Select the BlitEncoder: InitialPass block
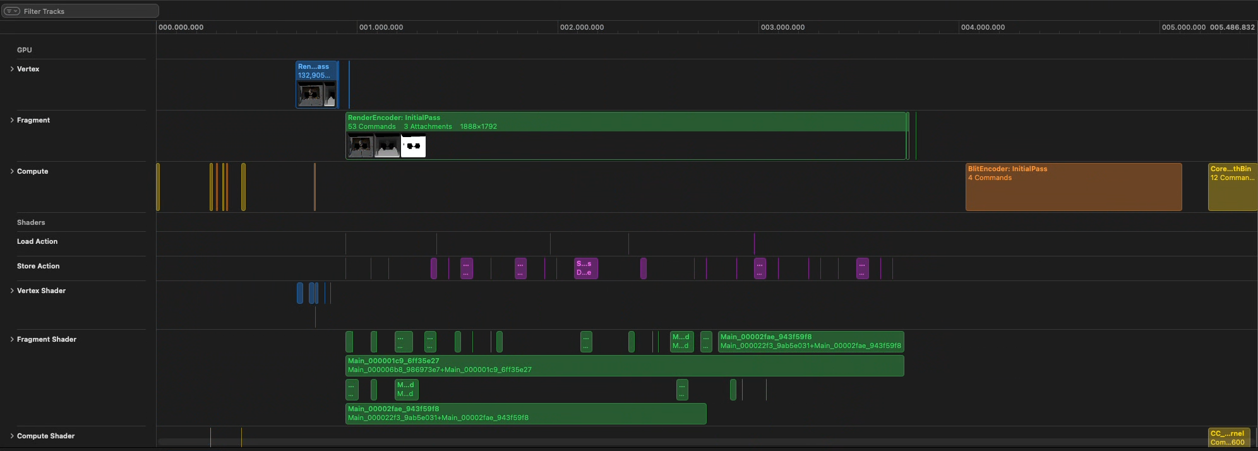This screenshot has height=451, width=1258. tap(1073, 189)
